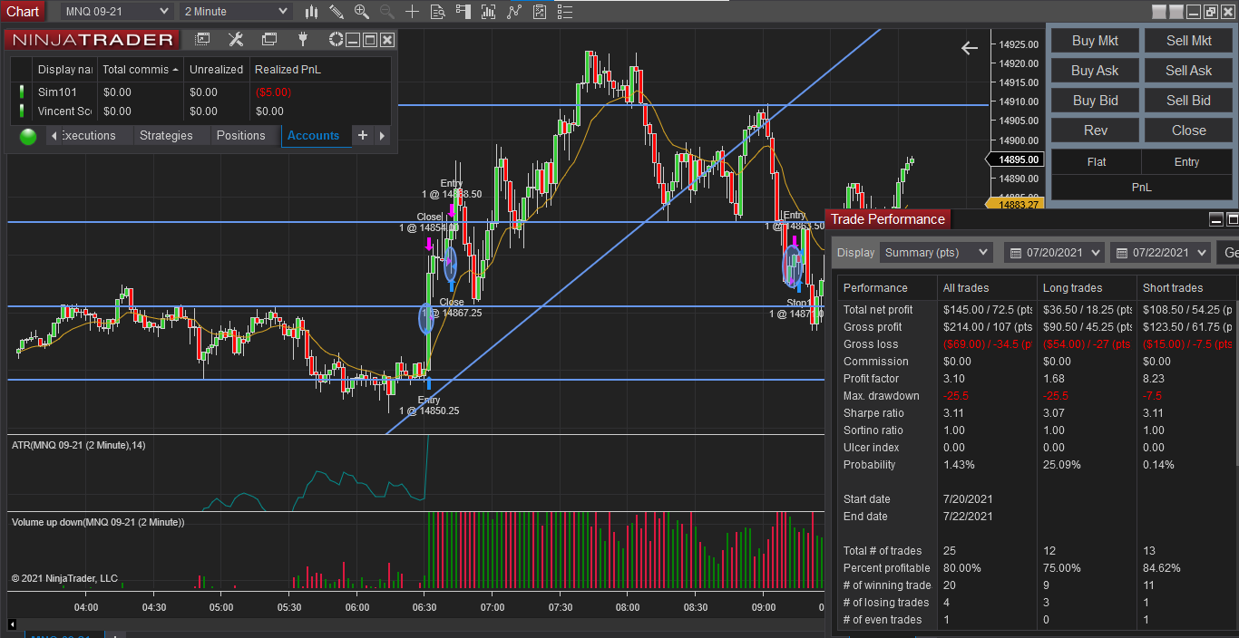Click the zoom out magnifier icon
The width and height of the screenshot is (1239, 638).
point(387,12)
